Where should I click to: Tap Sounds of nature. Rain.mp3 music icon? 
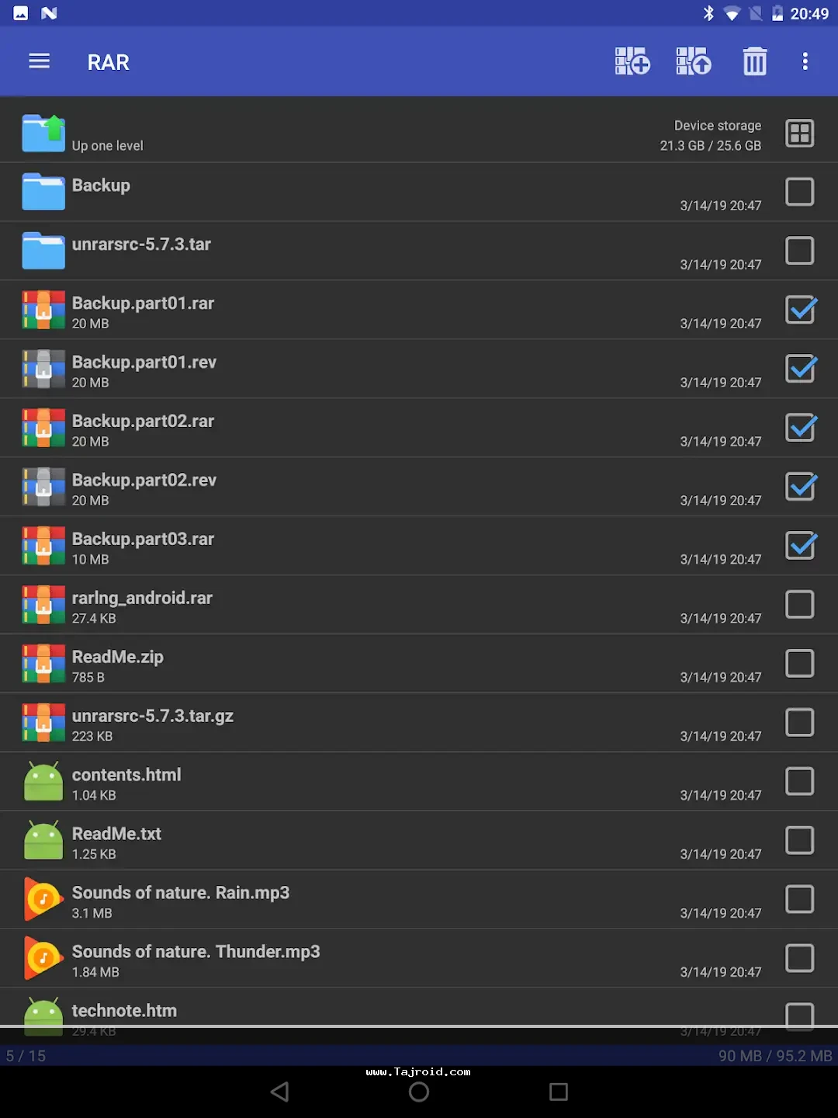pos(43,899)
